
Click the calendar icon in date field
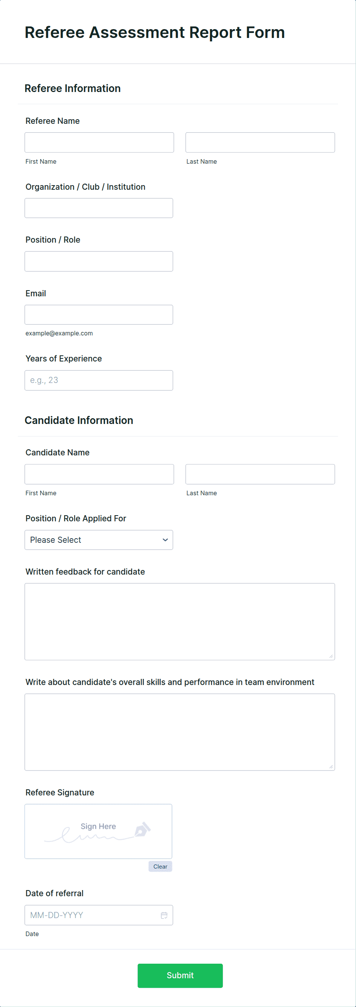coord(164,915)
